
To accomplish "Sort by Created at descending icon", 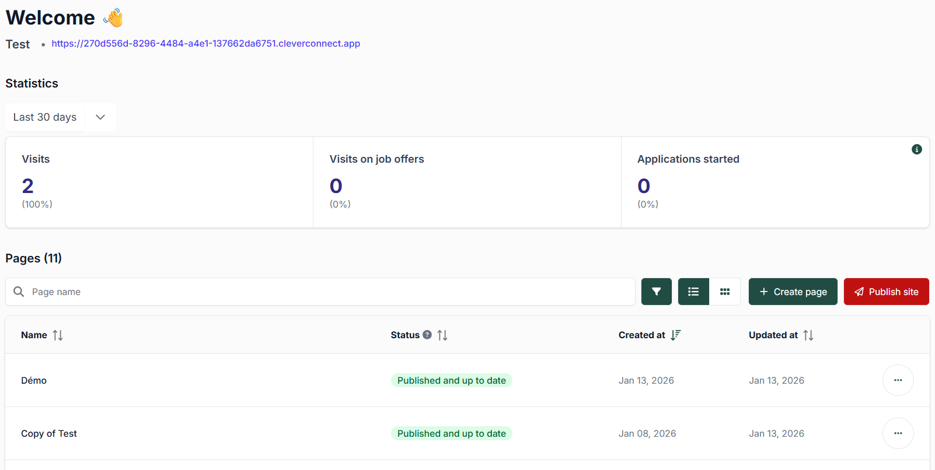I will 675,335.
